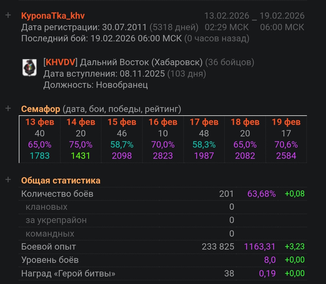Click the awards ratio 0,19
Image resolution: width=326 pixels, height=284 pixels.
[x=267, y=273]
